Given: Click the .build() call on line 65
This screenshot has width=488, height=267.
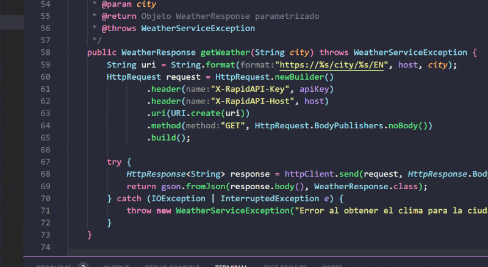Looking at the screenshot, I should (x=168, y=137).
